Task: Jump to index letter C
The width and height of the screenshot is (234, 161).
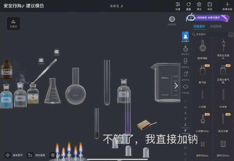Action: click(x=185, y=148)
